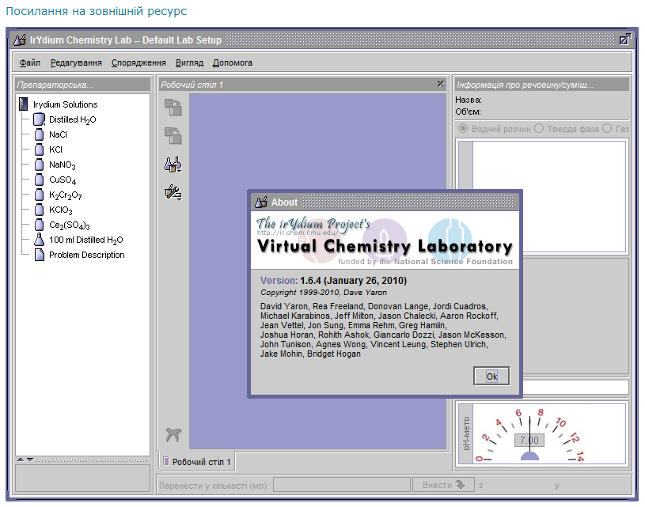The width and height of the screenshot is (645, 507).
Task: Click the About dialog flask icon
Action: point(261,202)
